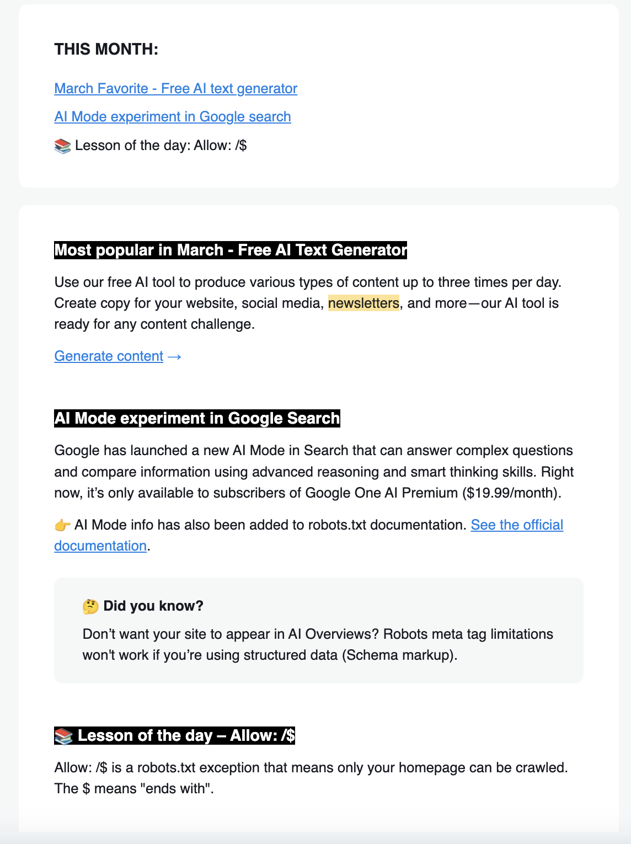The height and width of the screenshot is (844, 631).
Task: Click the Did you know? title
Action: pyautogui.click(x=153, y=606)
